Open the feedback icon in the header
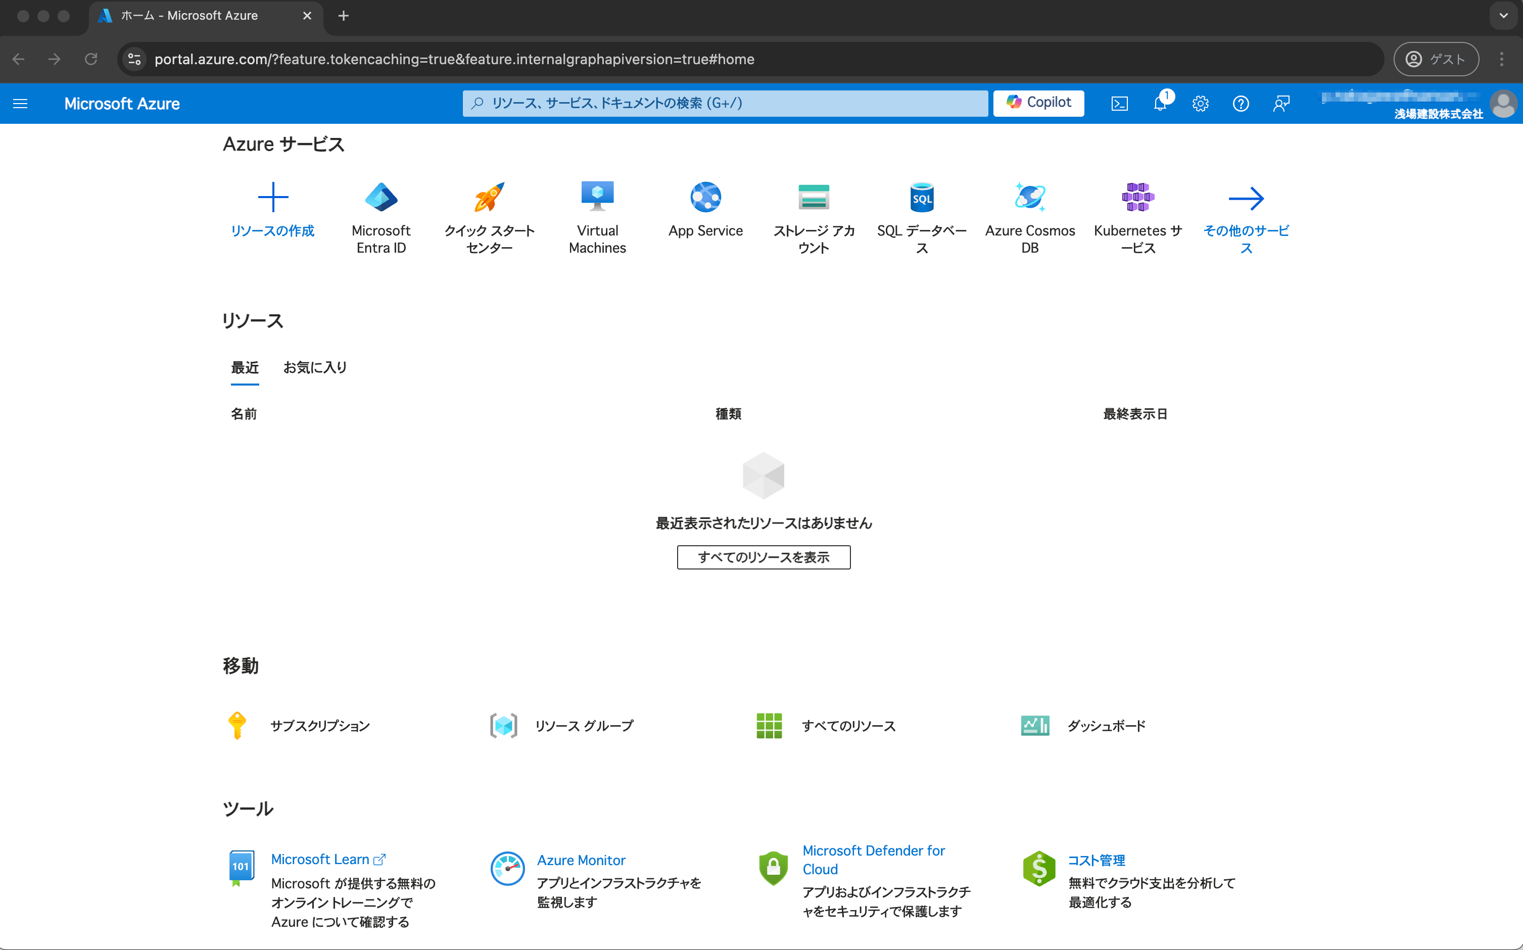 pos(1281,104)
